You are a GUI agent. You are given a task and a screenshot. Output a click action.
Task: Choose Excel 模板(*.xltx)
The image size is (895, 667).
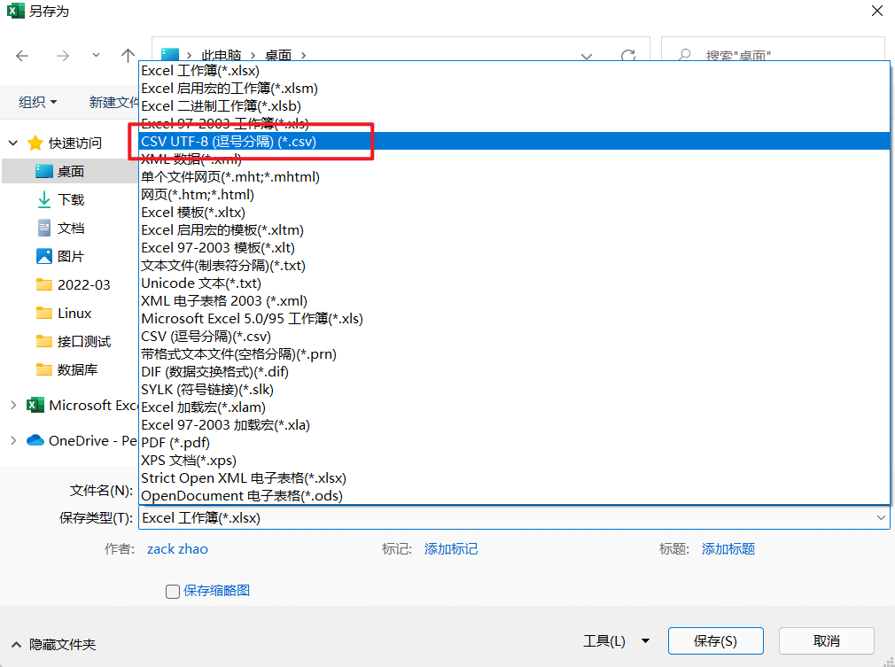click(514, 213)
